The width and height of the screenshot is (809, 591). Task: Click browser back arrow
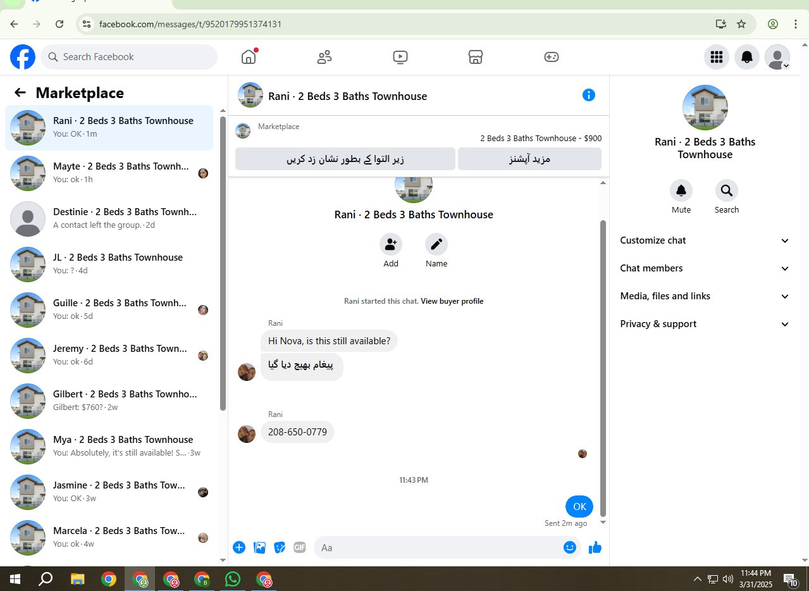coord(14,24)
